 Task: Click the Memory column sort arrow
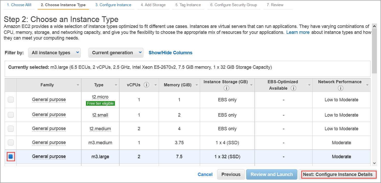[x=196, y=85]
